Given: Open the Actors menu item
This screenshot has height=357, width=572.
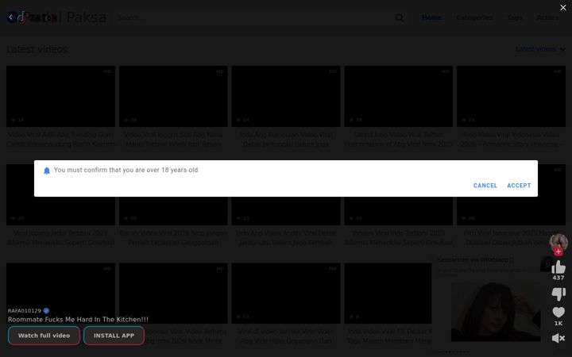Looking at the screenshot, I should [x=547, y=17].
